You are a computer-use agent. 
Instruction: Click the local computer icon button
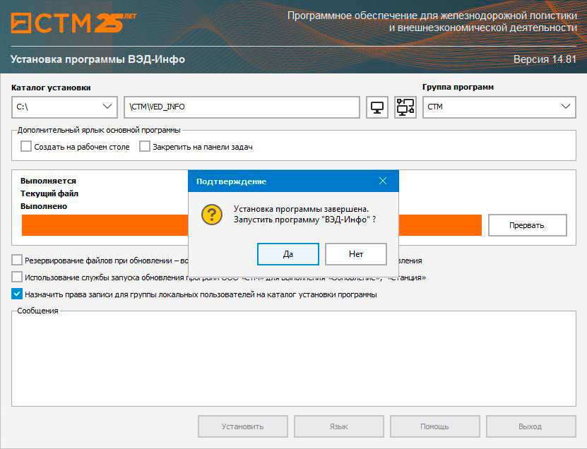(377, 107)
